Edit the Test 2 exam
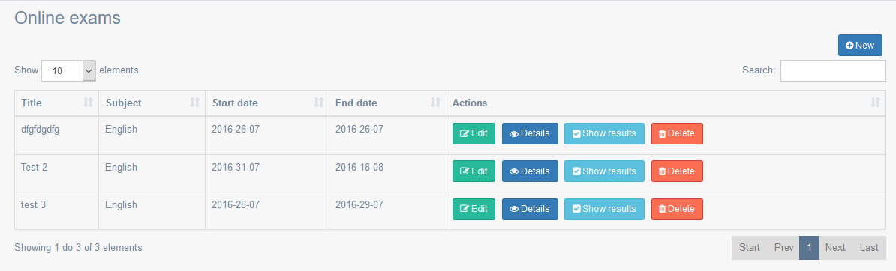Screen dimensions: 896x271 474,171
